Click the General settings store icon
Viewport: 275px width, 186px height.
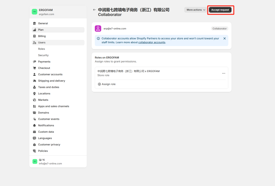point(34,23)
